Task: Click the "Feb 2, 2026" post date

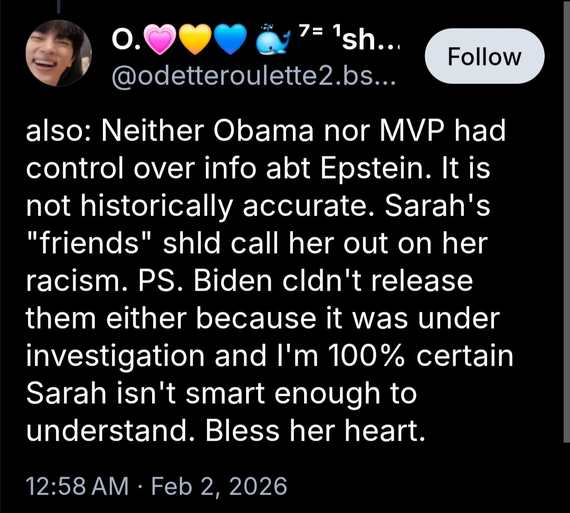Action: tap(219, 486)
